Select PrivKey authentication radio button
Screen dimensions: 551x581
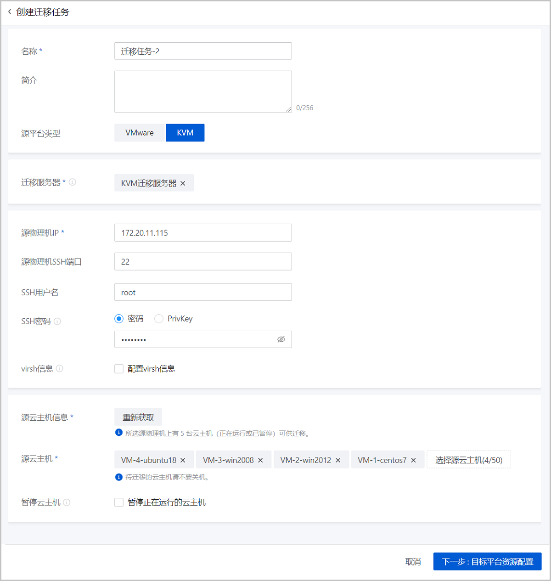(x=159, y=319)
